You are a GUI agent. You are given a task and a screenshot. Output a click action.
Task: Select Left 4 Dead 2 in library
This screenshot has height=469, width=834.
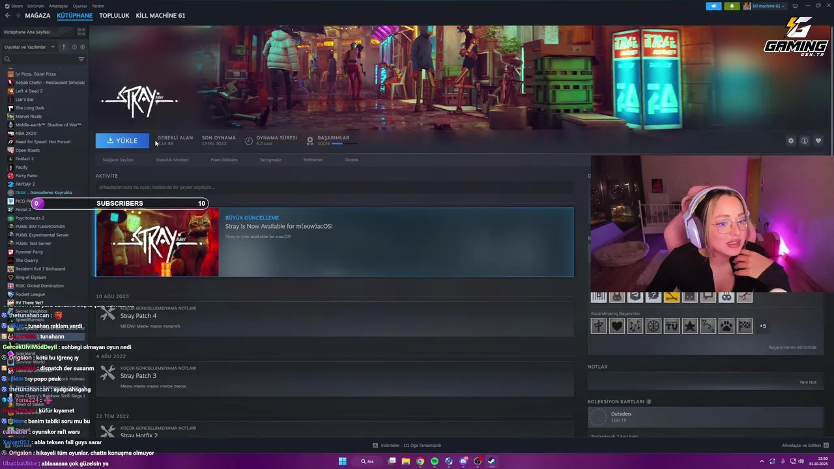29,91
